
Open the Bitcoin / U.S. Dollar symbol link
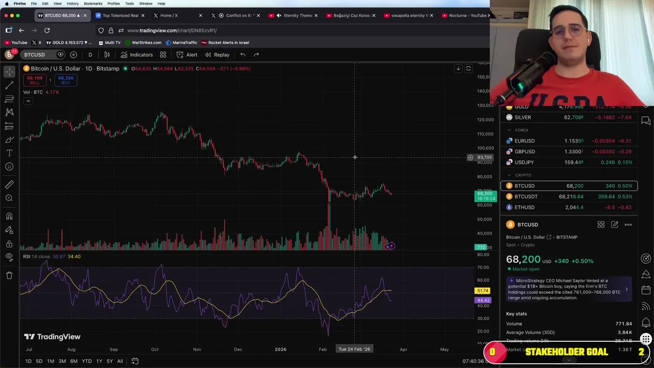click(529, 237)
